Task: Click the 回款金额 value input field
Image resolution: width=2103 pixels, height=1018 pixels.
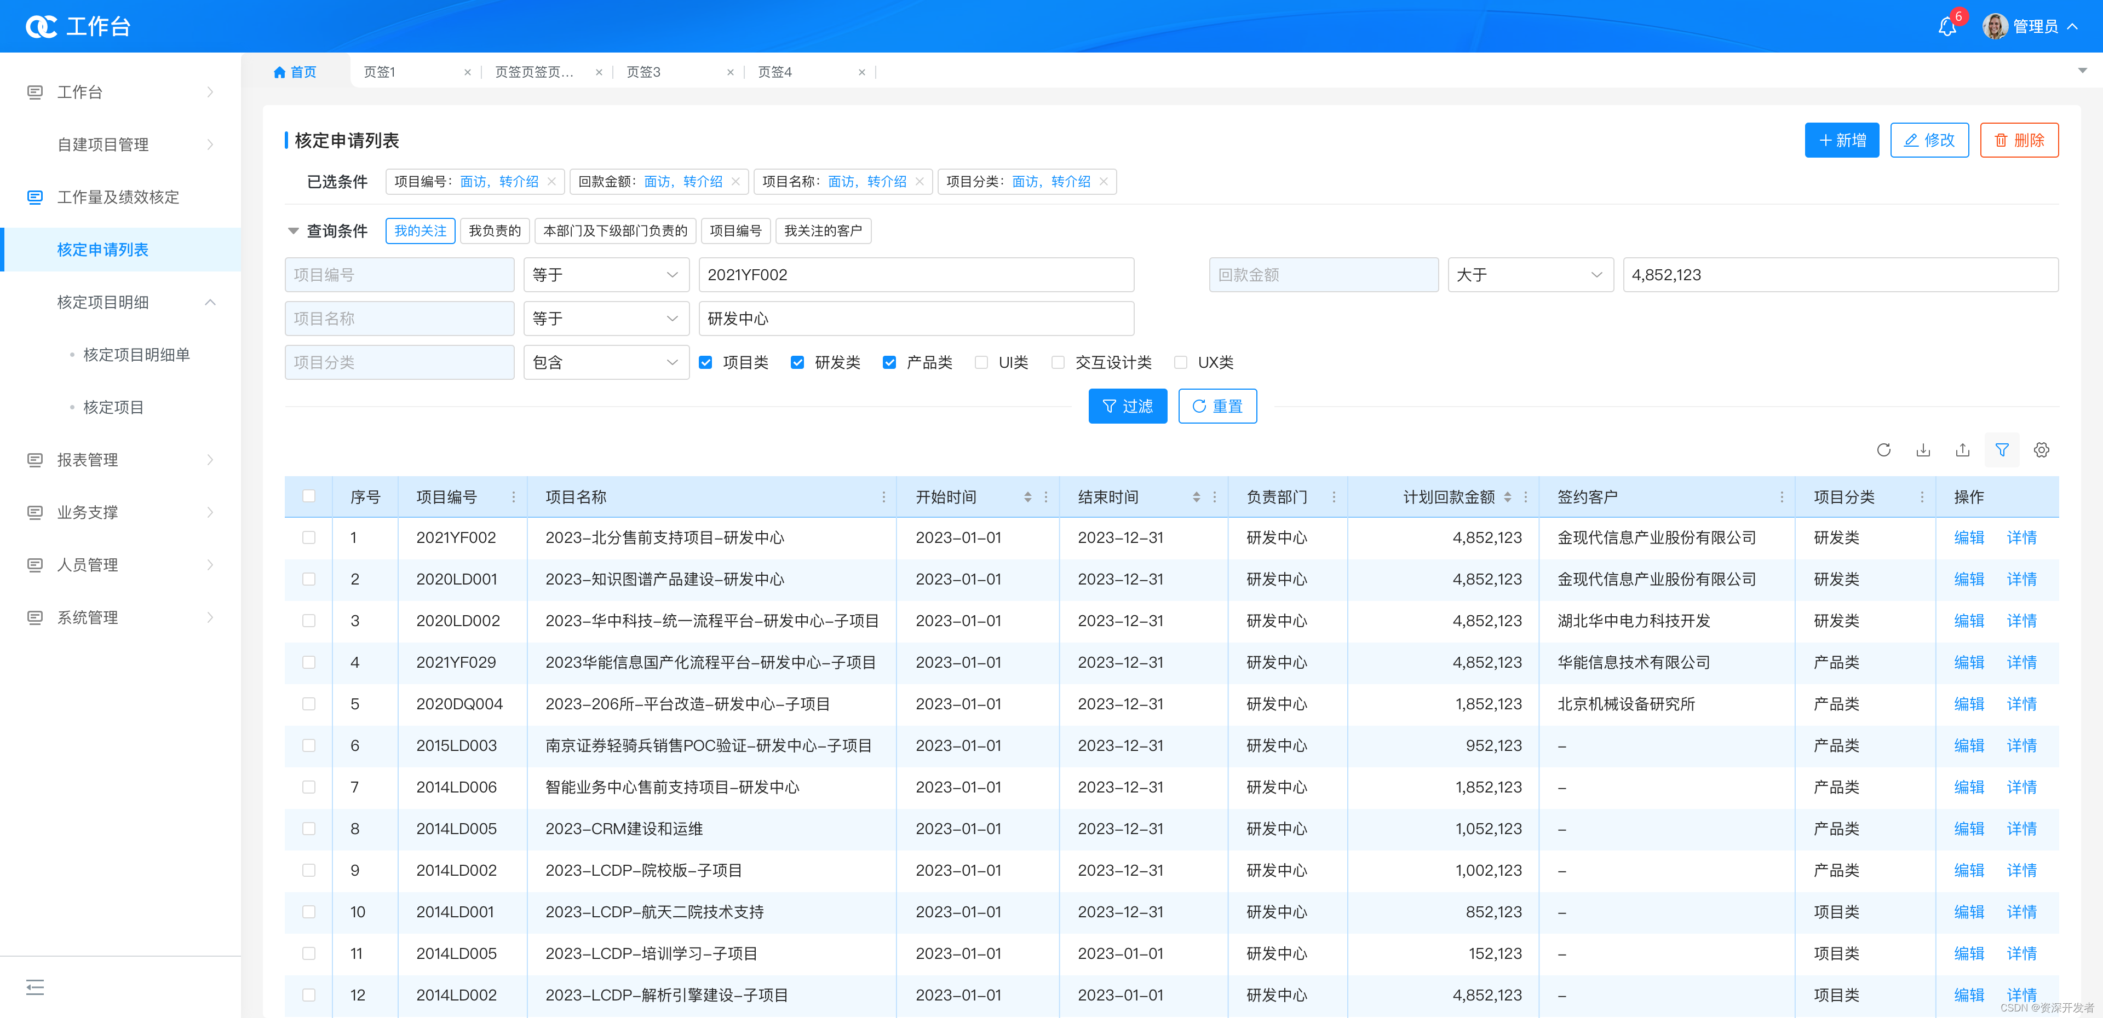Action: (x=1840, y=275)
